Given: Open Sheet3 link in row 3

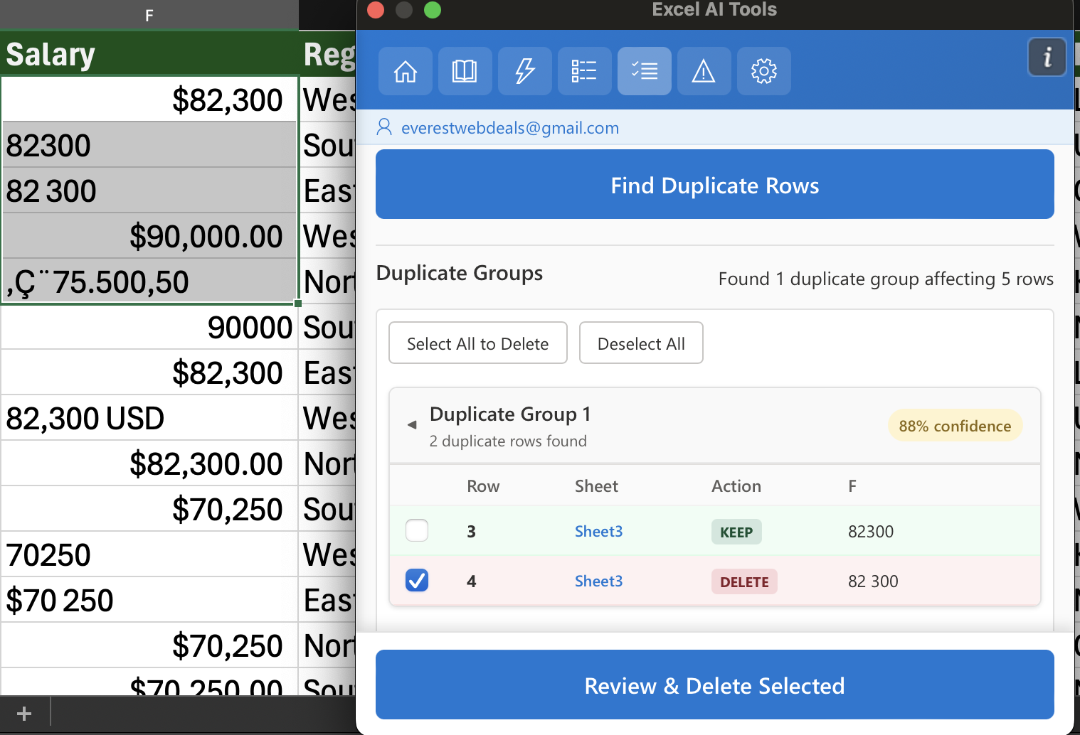Looking at the screenshot, I should pos(598,531).
